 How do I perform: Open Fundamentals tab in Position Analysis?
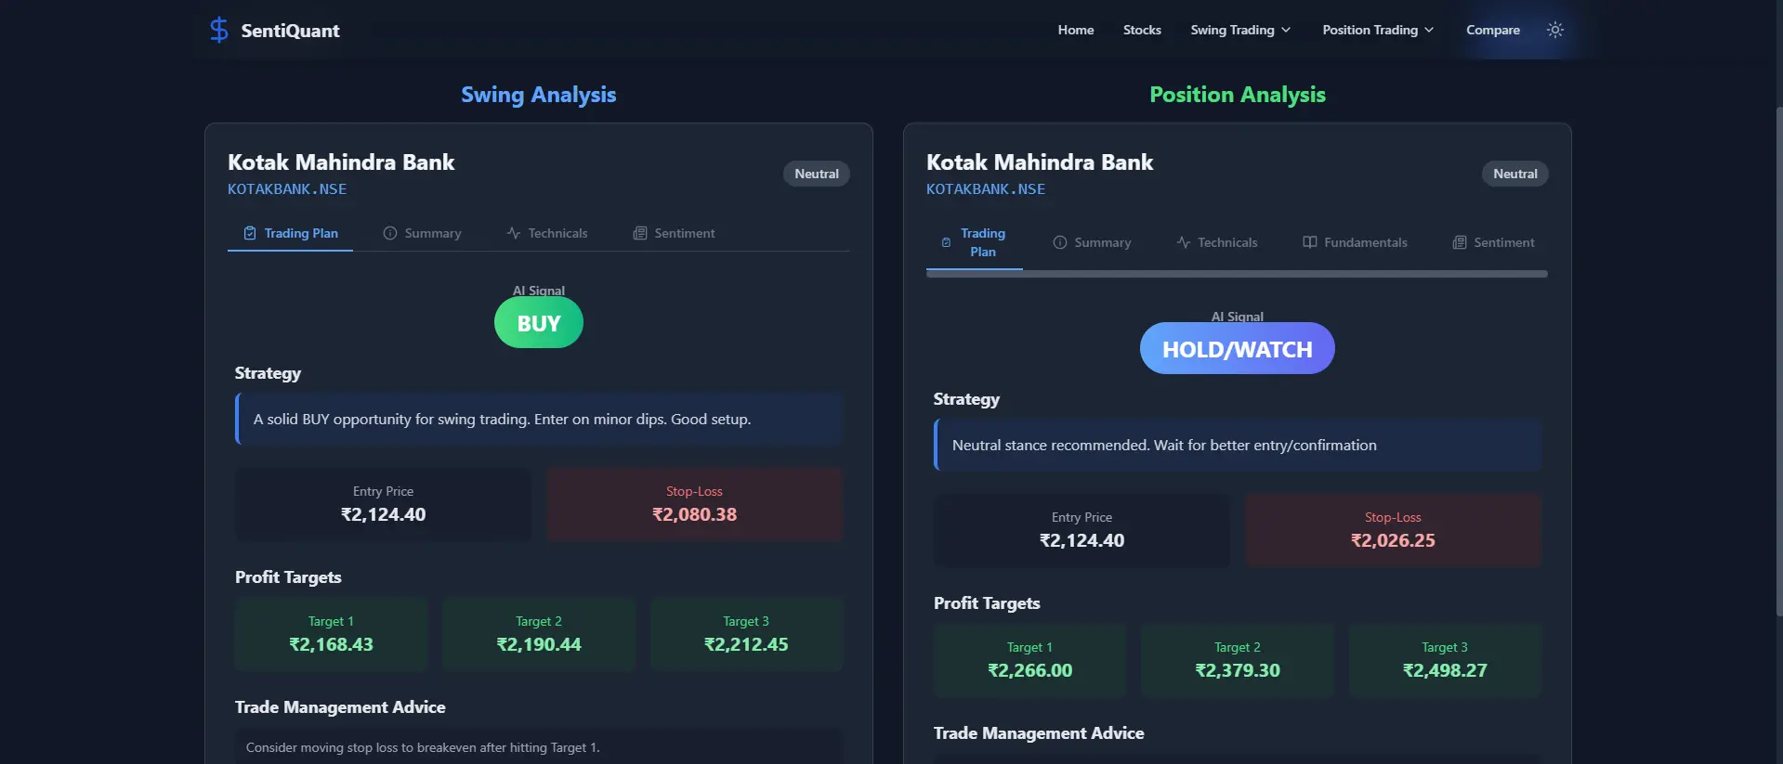click(x=1355, y=242)
